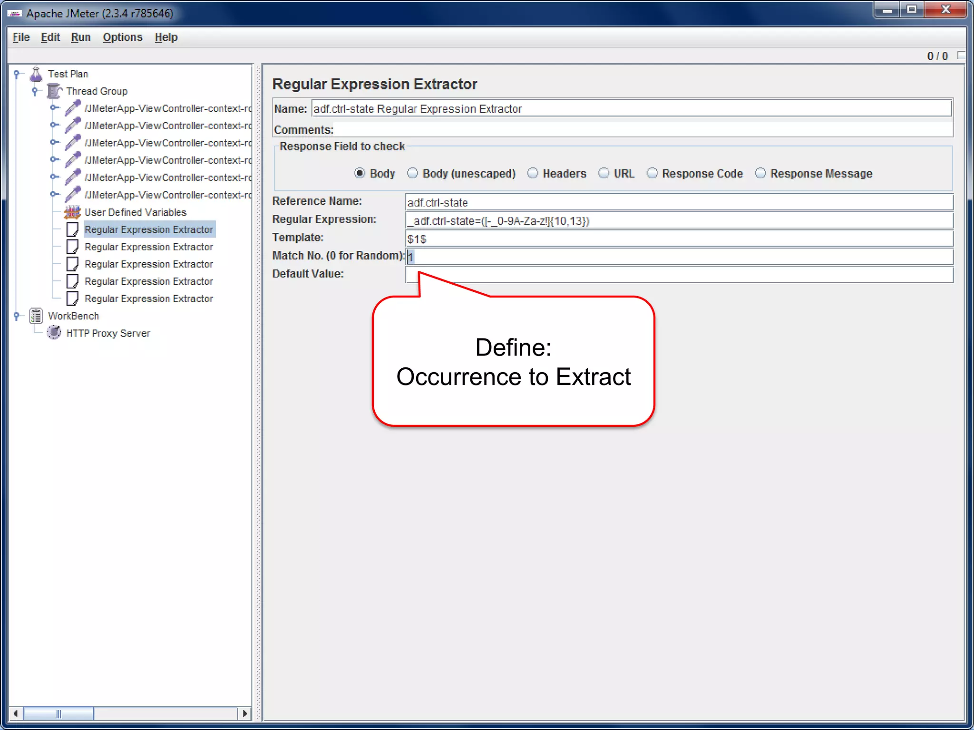
Task: Click the Reference Name field
Action: pyautogui.click(x=679, y=202)
